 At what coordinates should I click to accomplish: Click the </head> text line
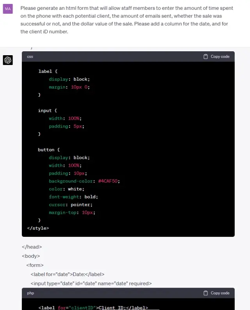pos(32,247)
